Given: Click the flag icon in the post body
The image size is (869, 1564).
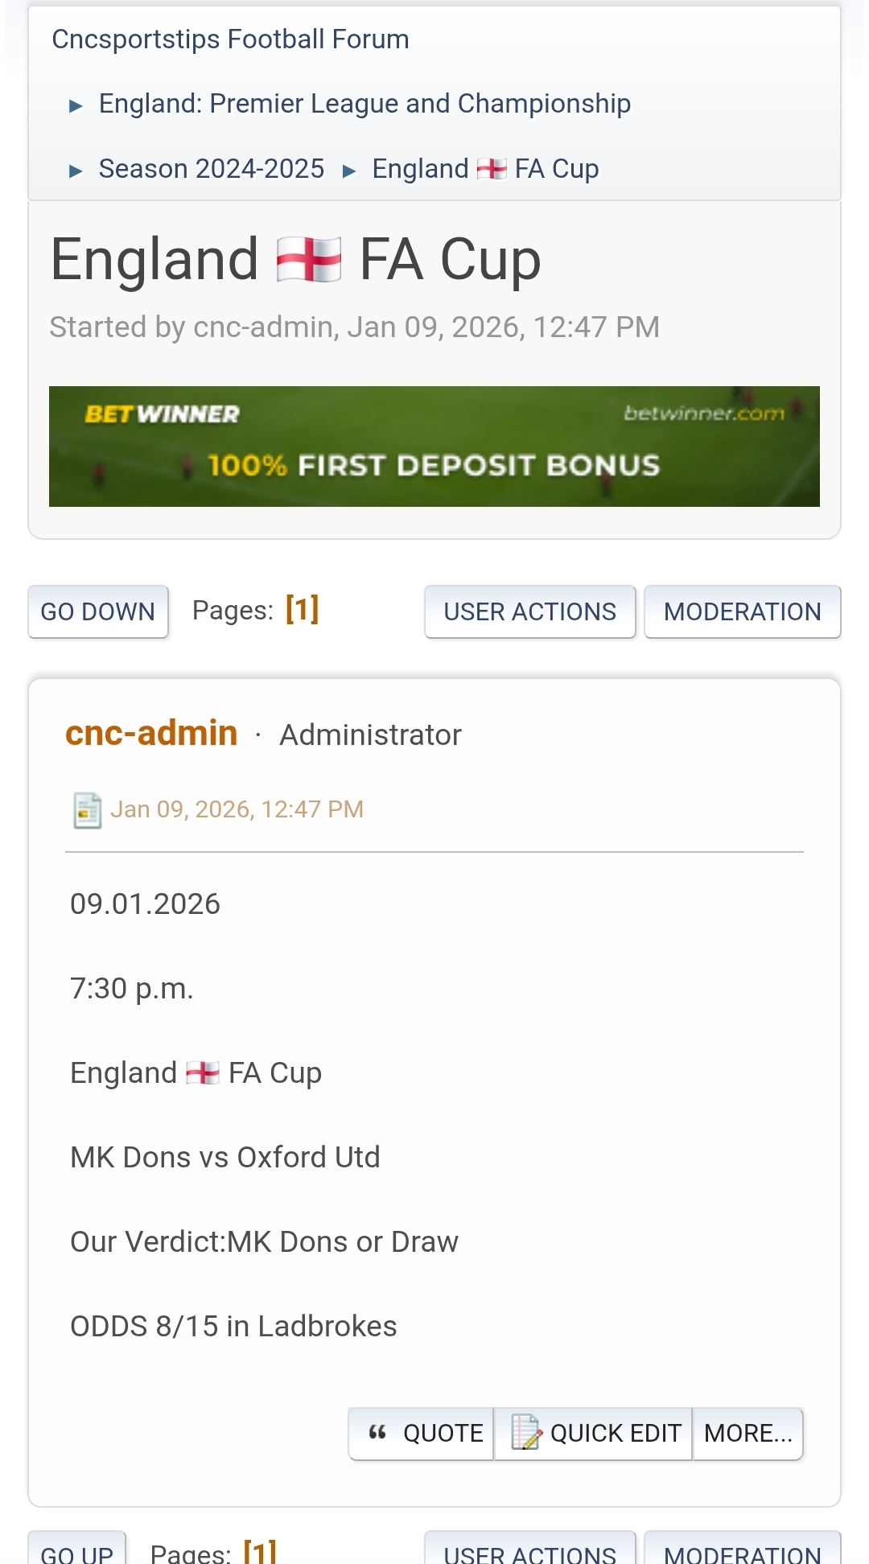Looking at the screenshot, I should [x=202, y=1073].
